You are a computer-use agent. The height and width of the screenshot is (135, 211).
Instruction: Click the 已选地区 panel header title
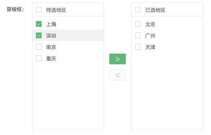click(155, 10)
